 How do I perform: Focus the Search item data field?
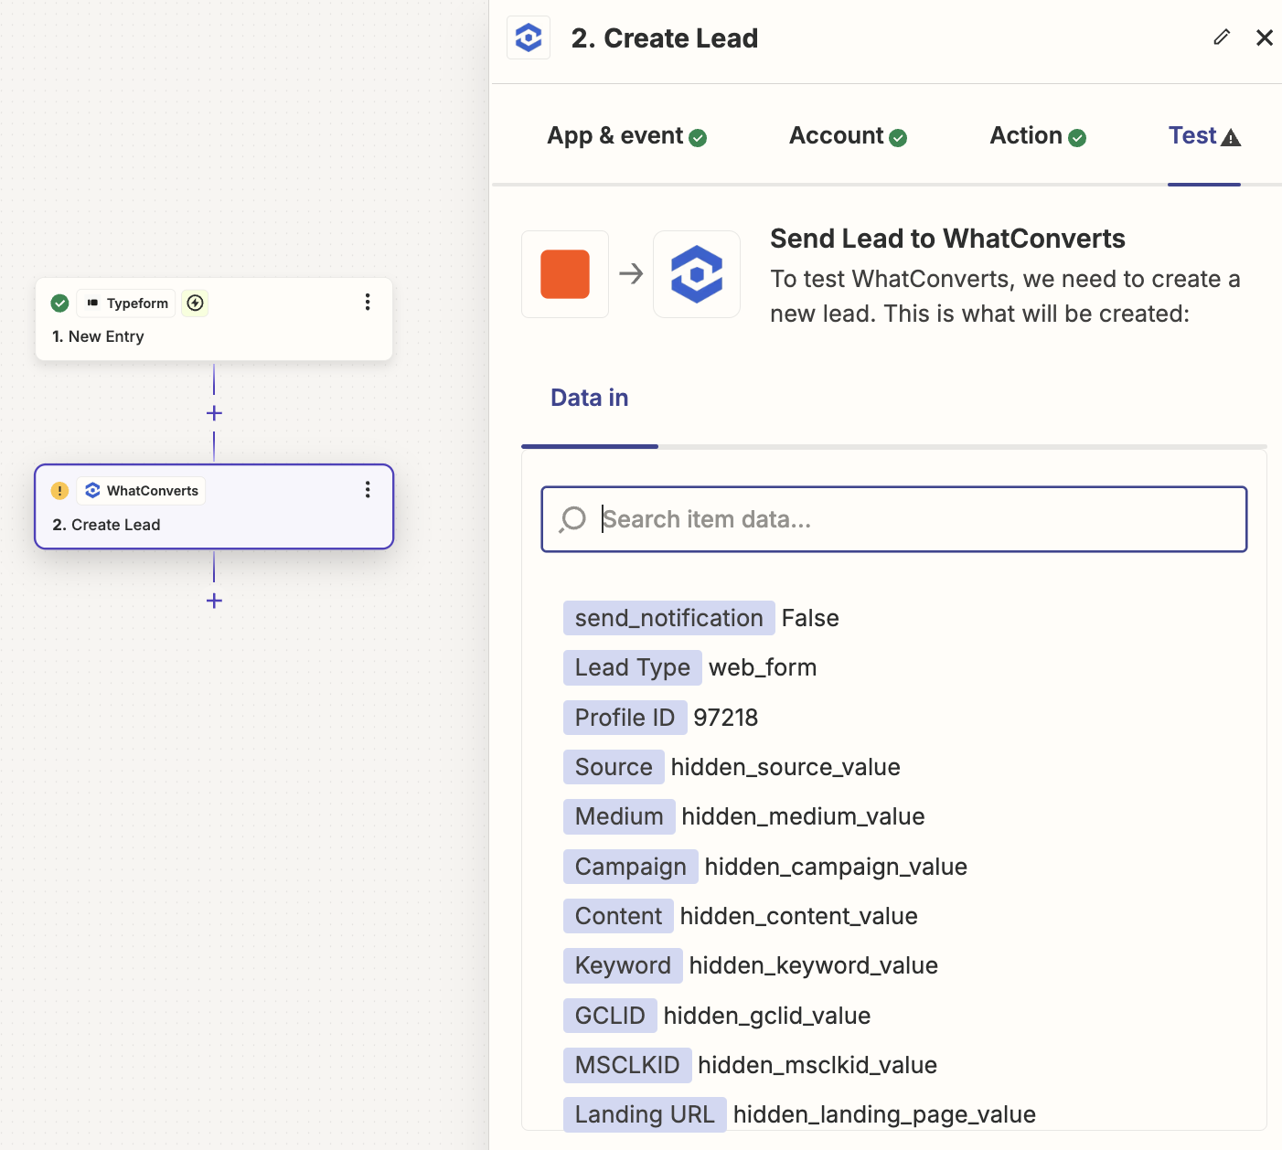[894, 519]
